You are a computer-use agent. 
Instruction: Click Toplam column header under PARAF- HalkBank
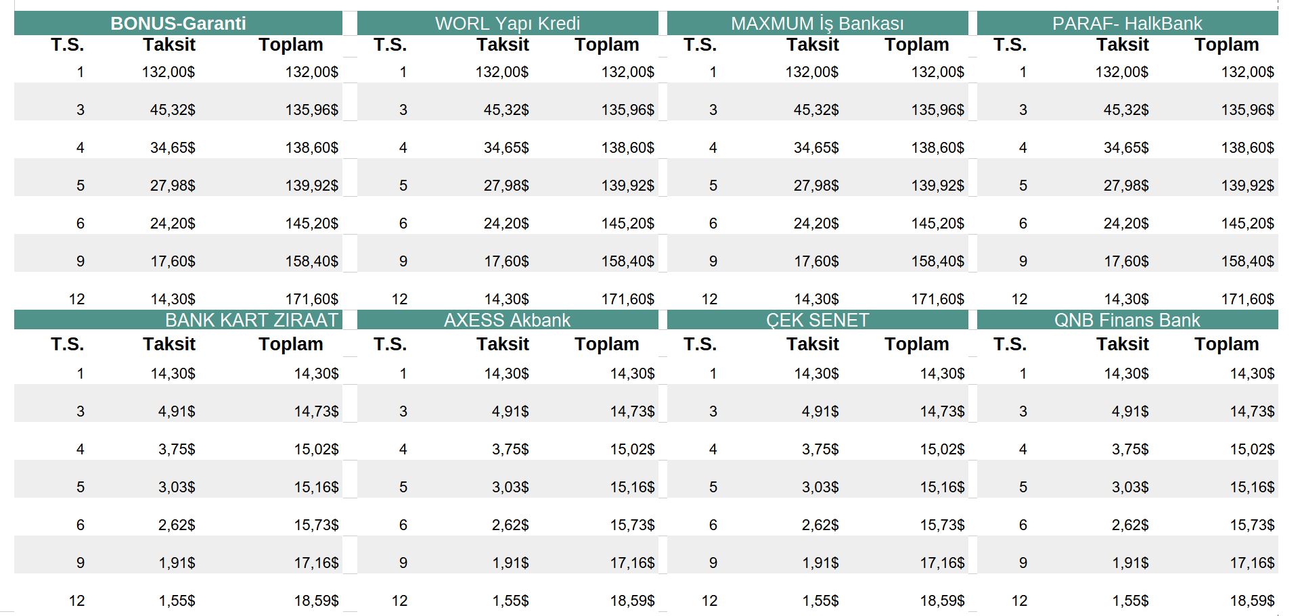point(1226,45)
